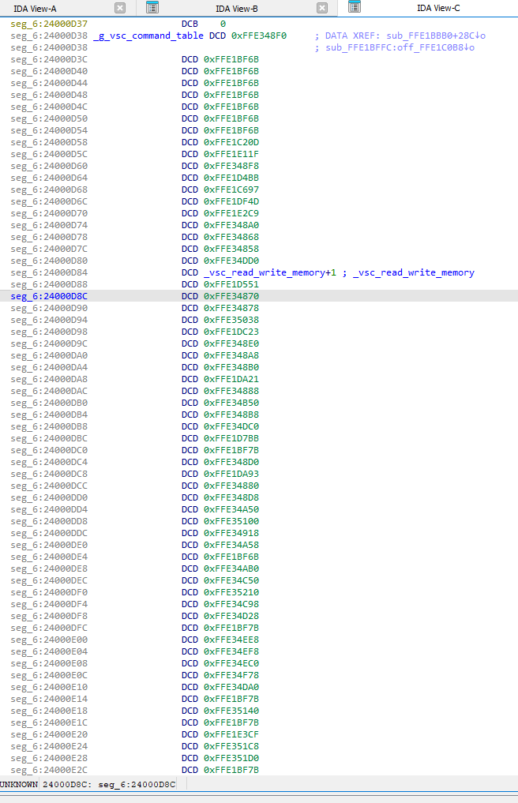Viewport: 518px width, 803px height.
Task: Click value 0xFFE1E2C9
Action: pyautogui.click(x=231, y=213)
